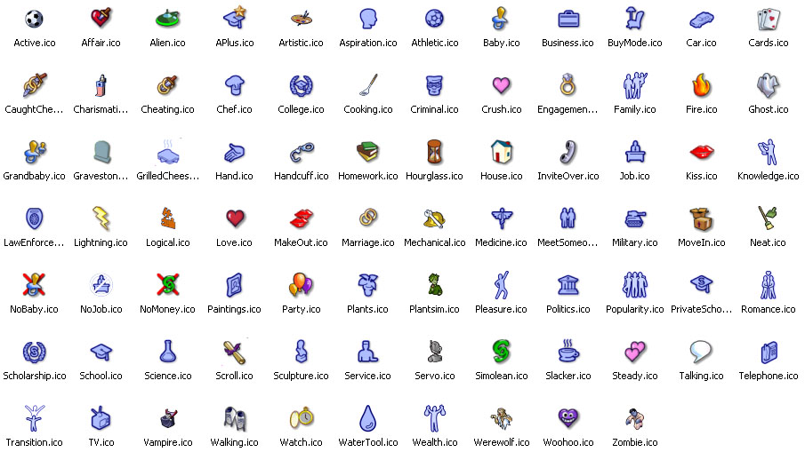805x460 pixels.
Task: Click the Alien.ico green UFO icon
Action: (x=167, y=19)
